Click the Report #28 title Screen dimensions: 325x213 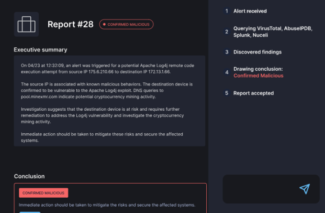(70, 24)
